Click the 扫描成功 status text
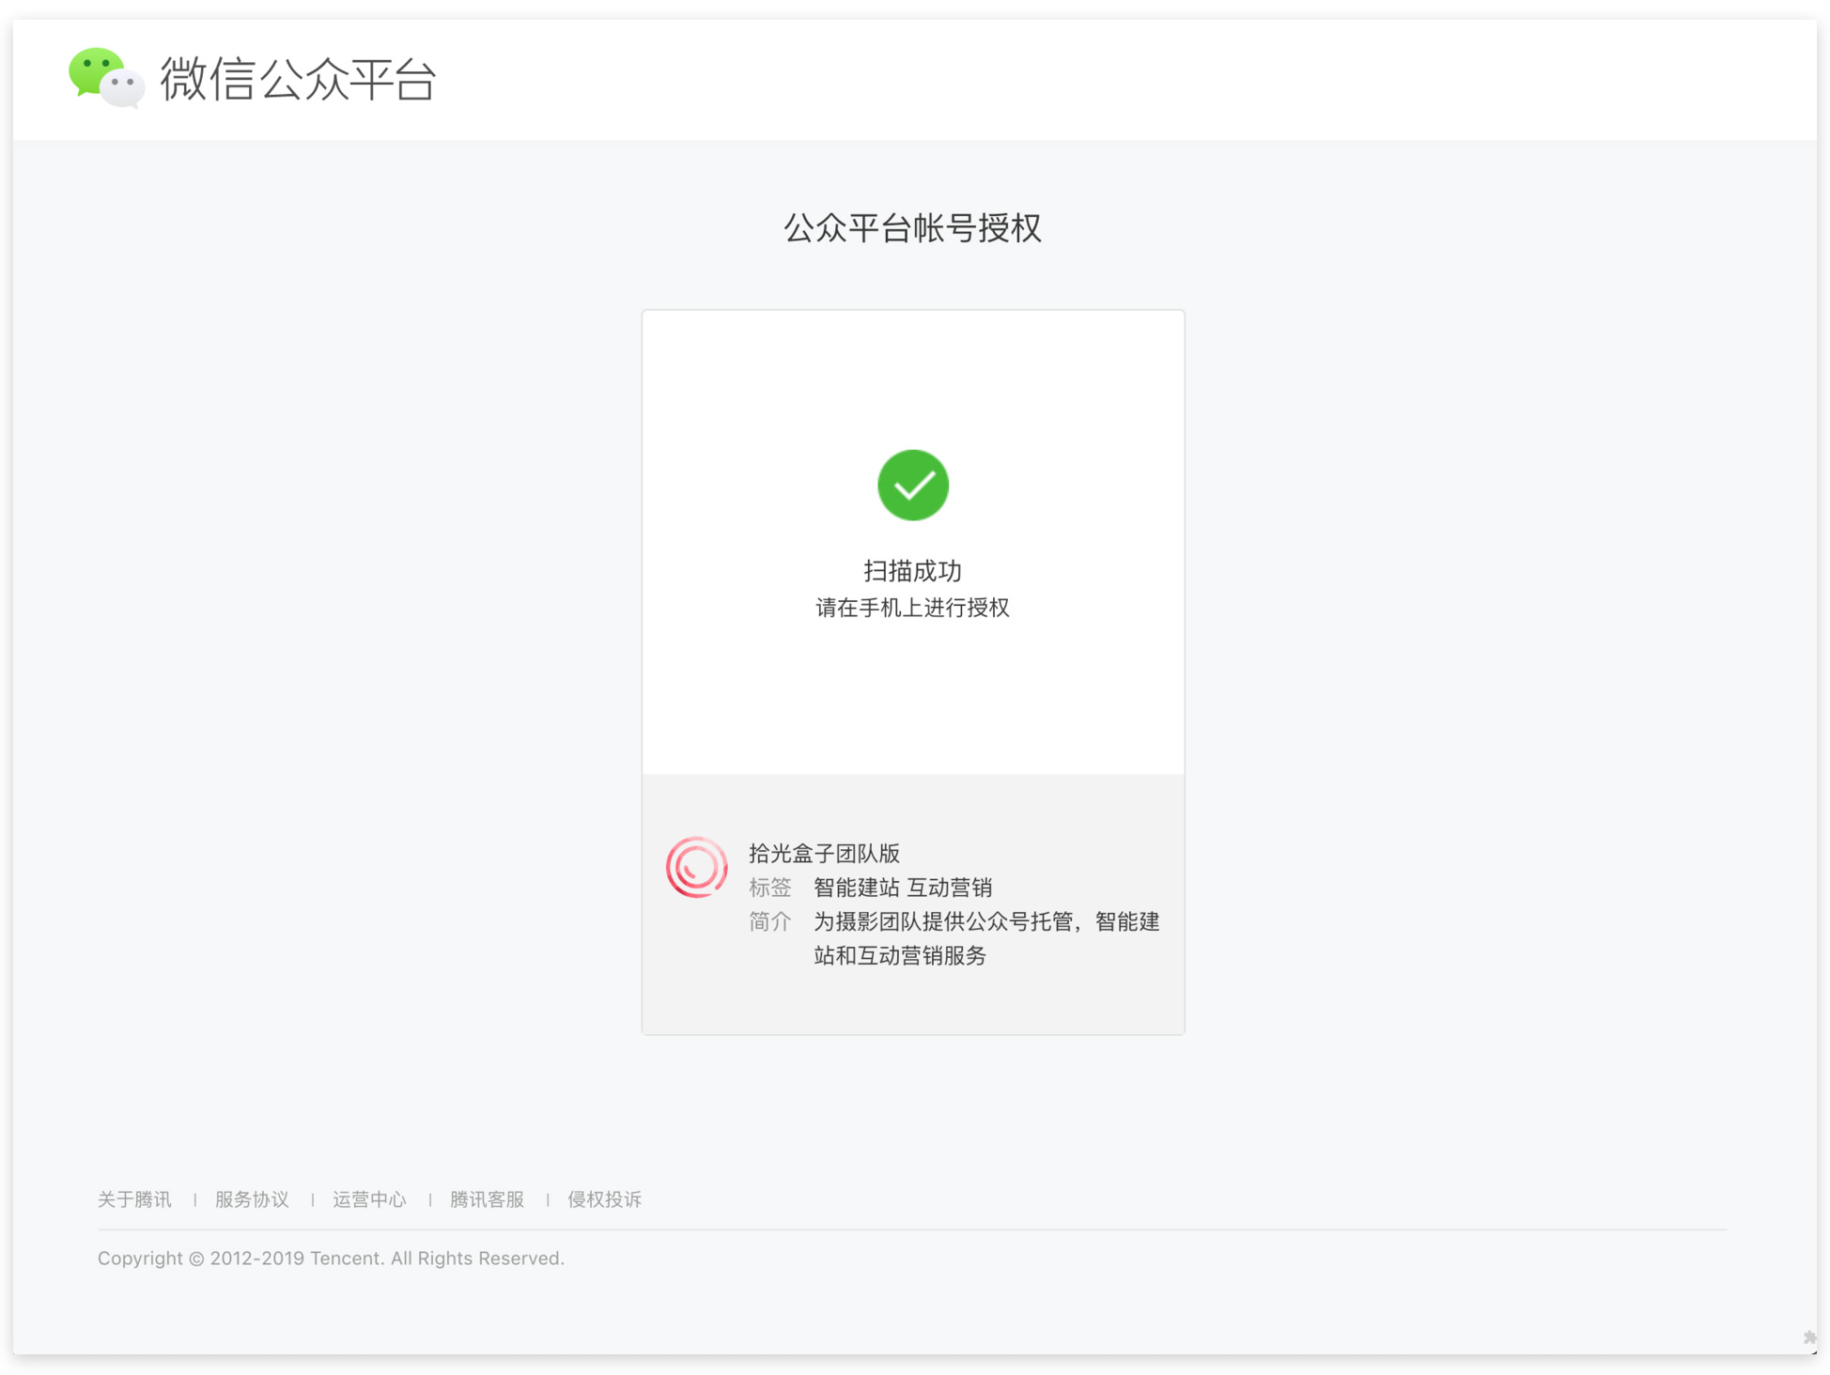Viewport: 1830px width, 1375px height. [x=912, y=571]
